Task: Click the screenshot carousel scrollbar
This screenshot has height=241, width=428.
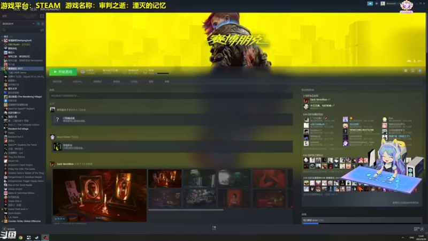Action: point(186,210)
